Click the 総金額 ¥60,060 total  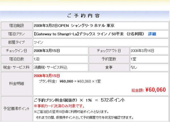148,90
